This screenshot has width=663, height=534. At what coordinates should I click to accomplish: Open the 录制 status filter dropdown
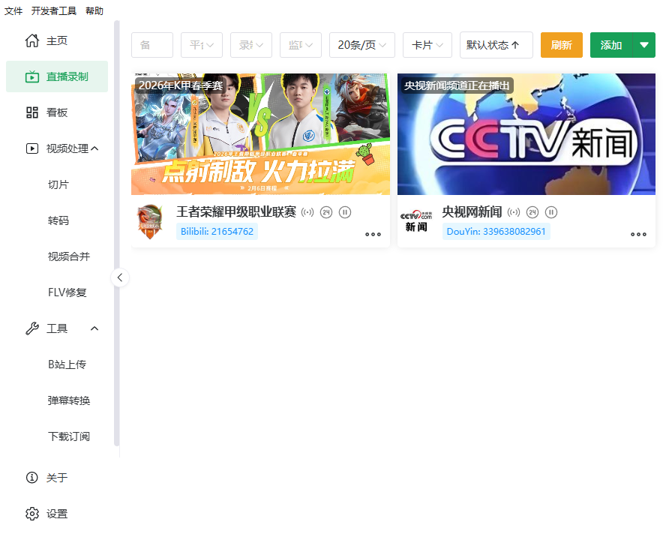pos(251,45)
